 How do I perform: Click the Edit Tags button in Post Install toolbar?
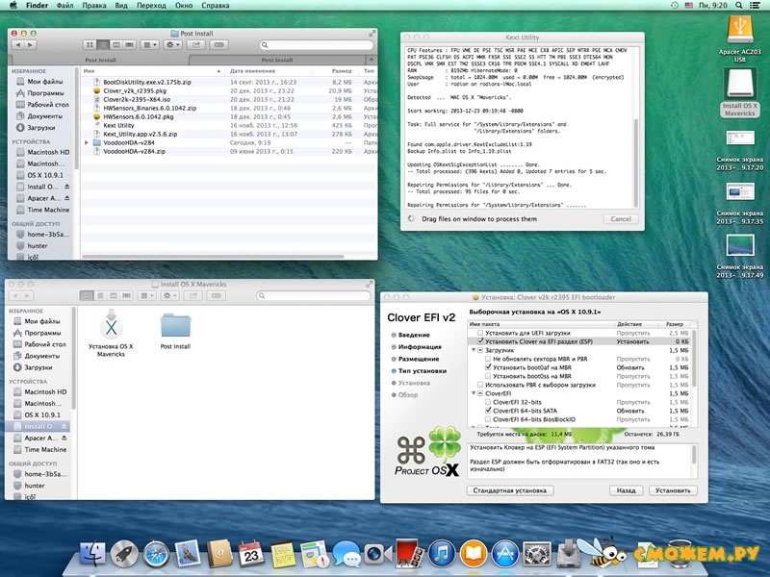point(219,44)
